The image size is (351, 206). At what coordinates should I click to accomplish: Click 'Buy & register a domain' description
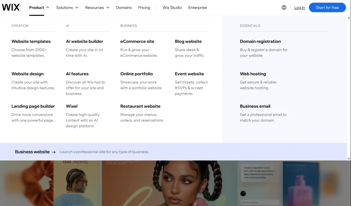tap(264, 52)
